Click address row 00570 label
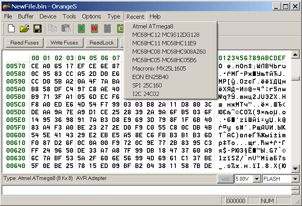The height and width of the screenshot is (206, 302). coord(16,66)
